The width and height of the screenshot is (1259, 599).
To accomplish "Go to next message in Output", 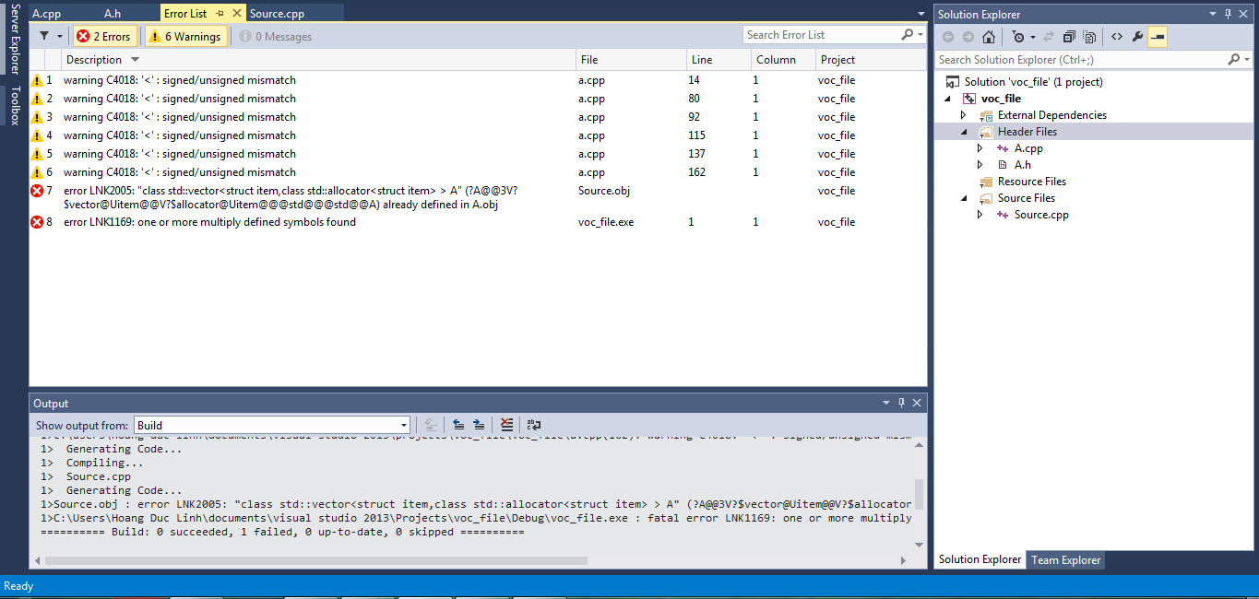I will click(479, 425).
